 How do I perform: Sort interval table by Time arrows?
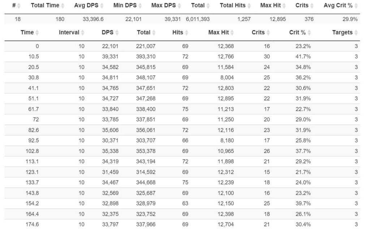click(37, 33)
